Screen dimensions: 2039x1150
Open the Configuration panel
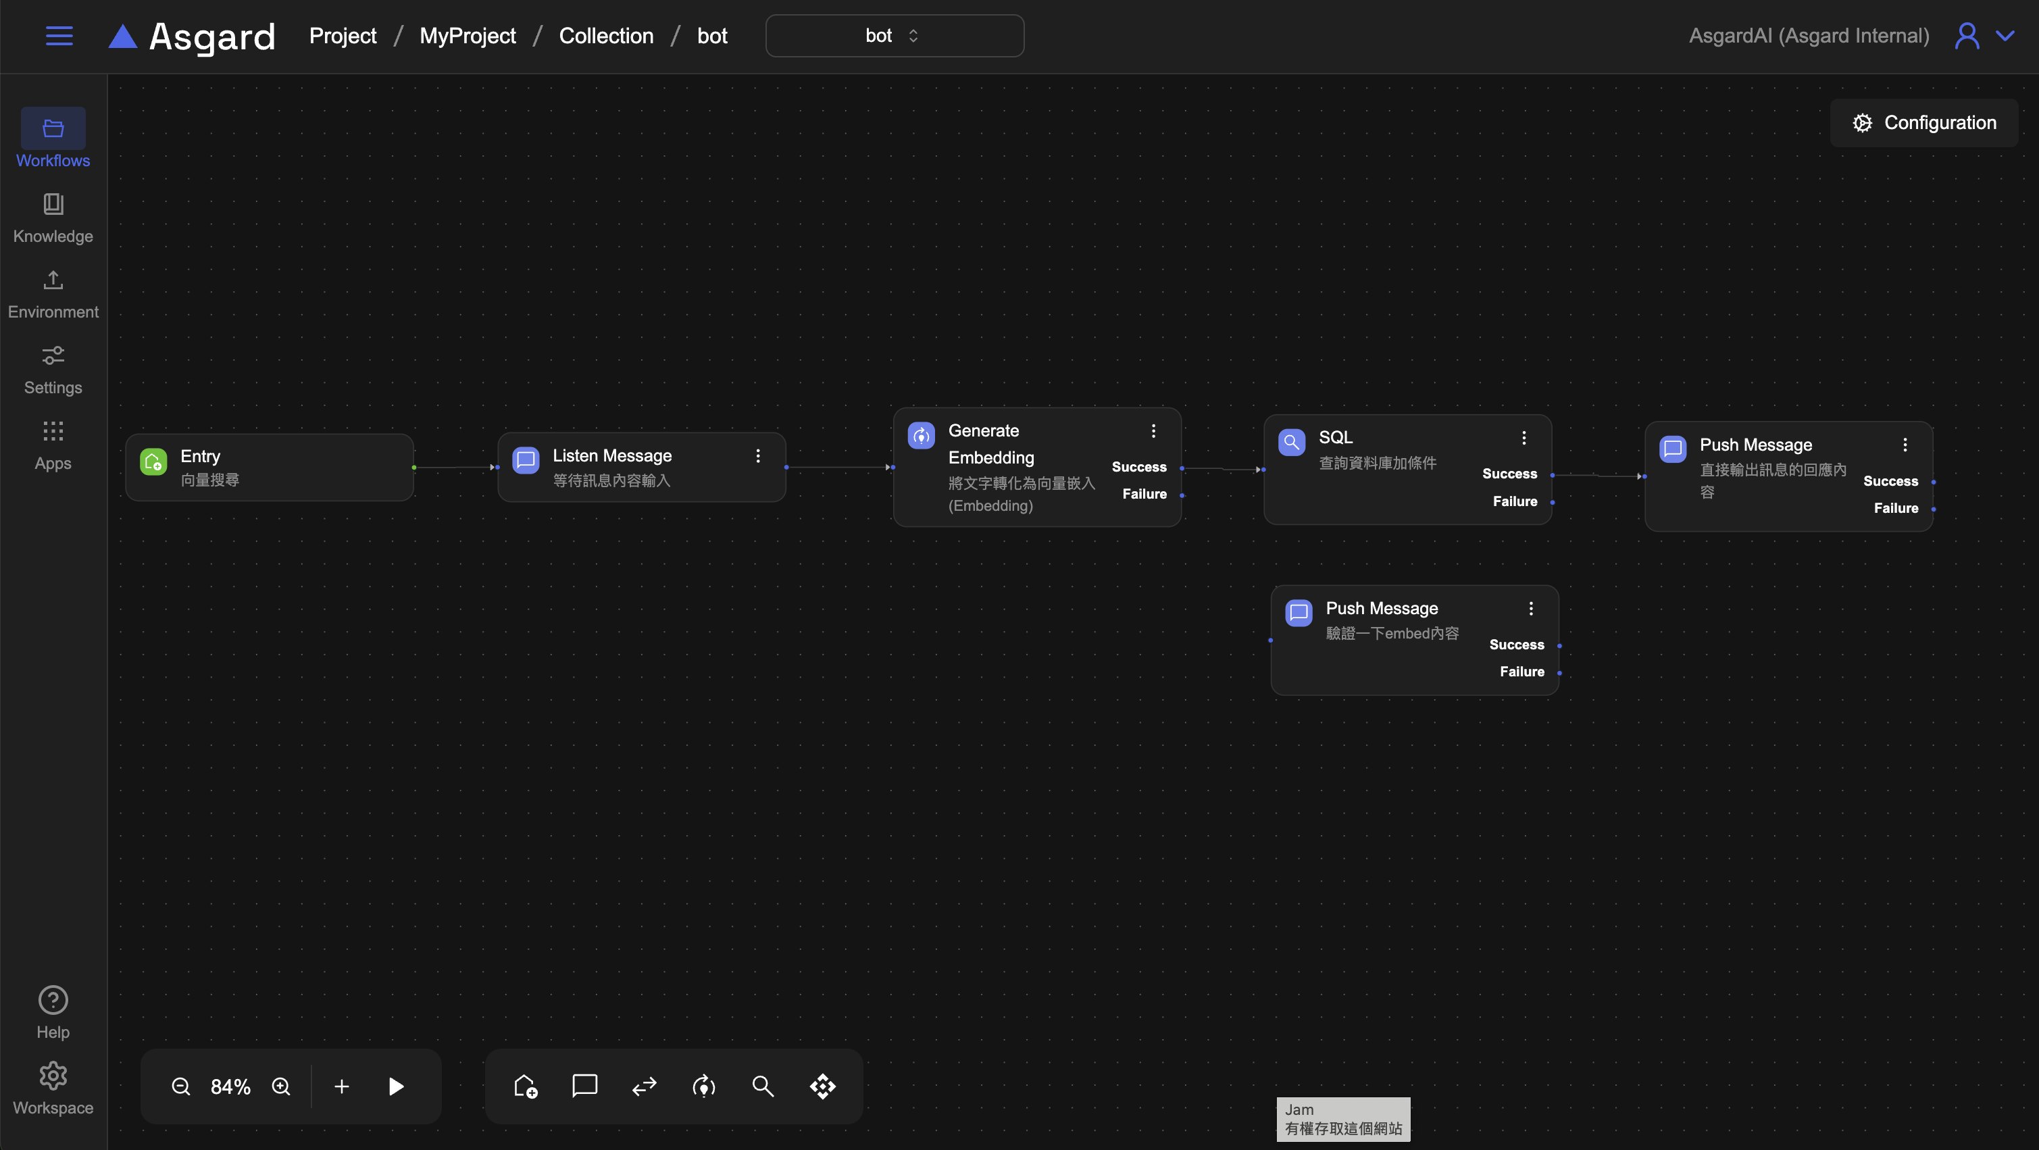(1923, 123)
